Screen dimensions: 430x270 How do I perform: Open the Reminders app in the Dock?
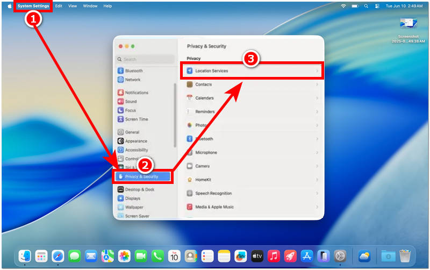[207, 256]
